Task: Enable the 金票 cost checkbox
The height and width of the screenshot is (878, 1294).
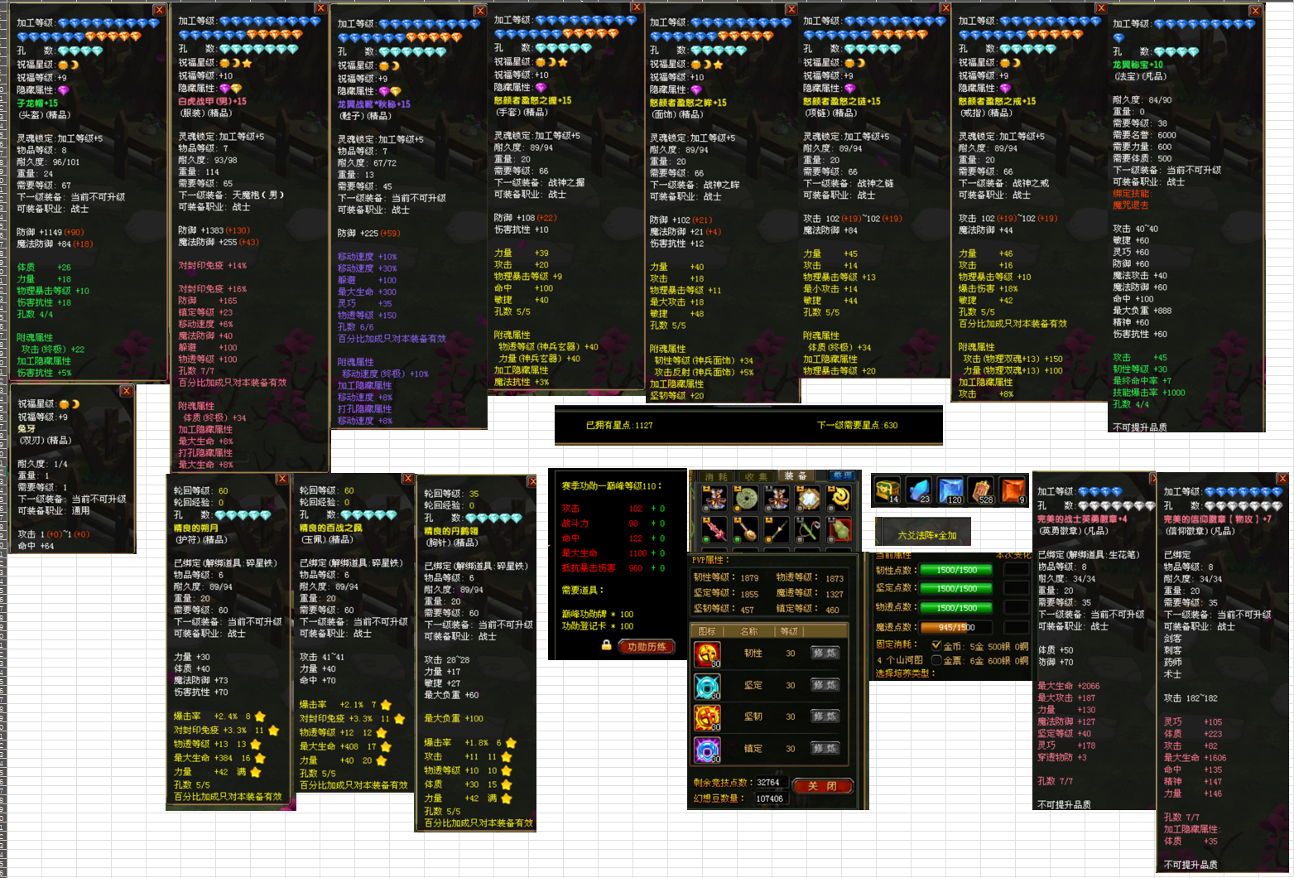Action: [x=936, y=660]
